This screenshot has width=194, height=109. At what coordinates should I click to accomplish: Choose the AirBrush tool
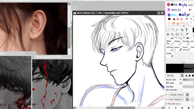pos(170,49)
